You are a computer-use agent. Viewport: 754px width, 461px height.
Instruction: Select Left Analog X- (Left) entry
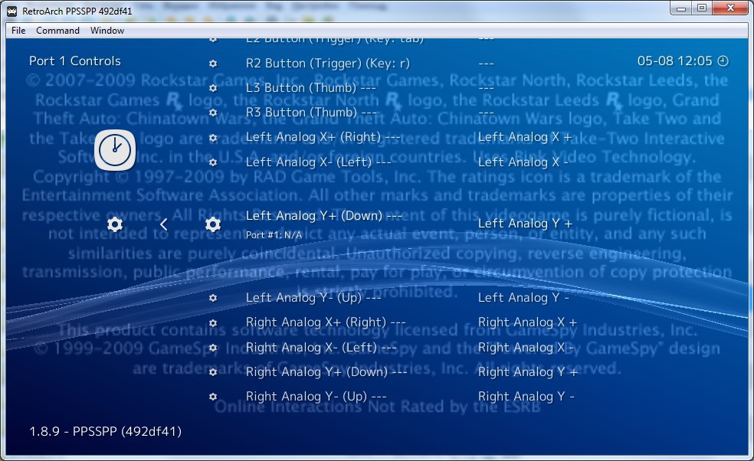click(318, 162)
